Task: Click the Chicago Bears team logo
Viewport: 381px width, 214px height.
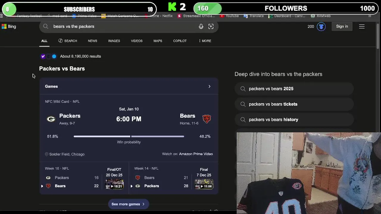Action: tap(207, 119)
